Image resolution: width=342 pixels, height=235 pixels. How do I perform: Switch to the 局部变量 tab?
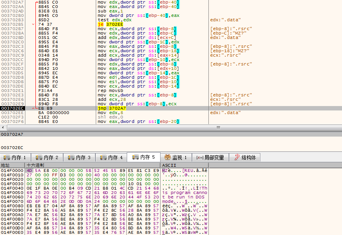[210, 157]
